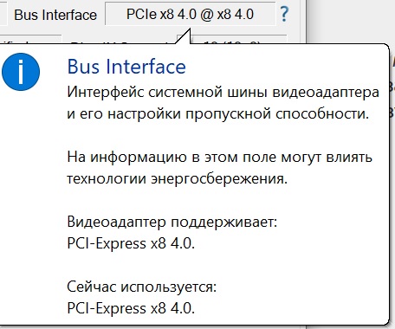The image size is (395, 329).
Task: Click the tooltip's pointer arrow tip
Action: [x=190, y=30]
